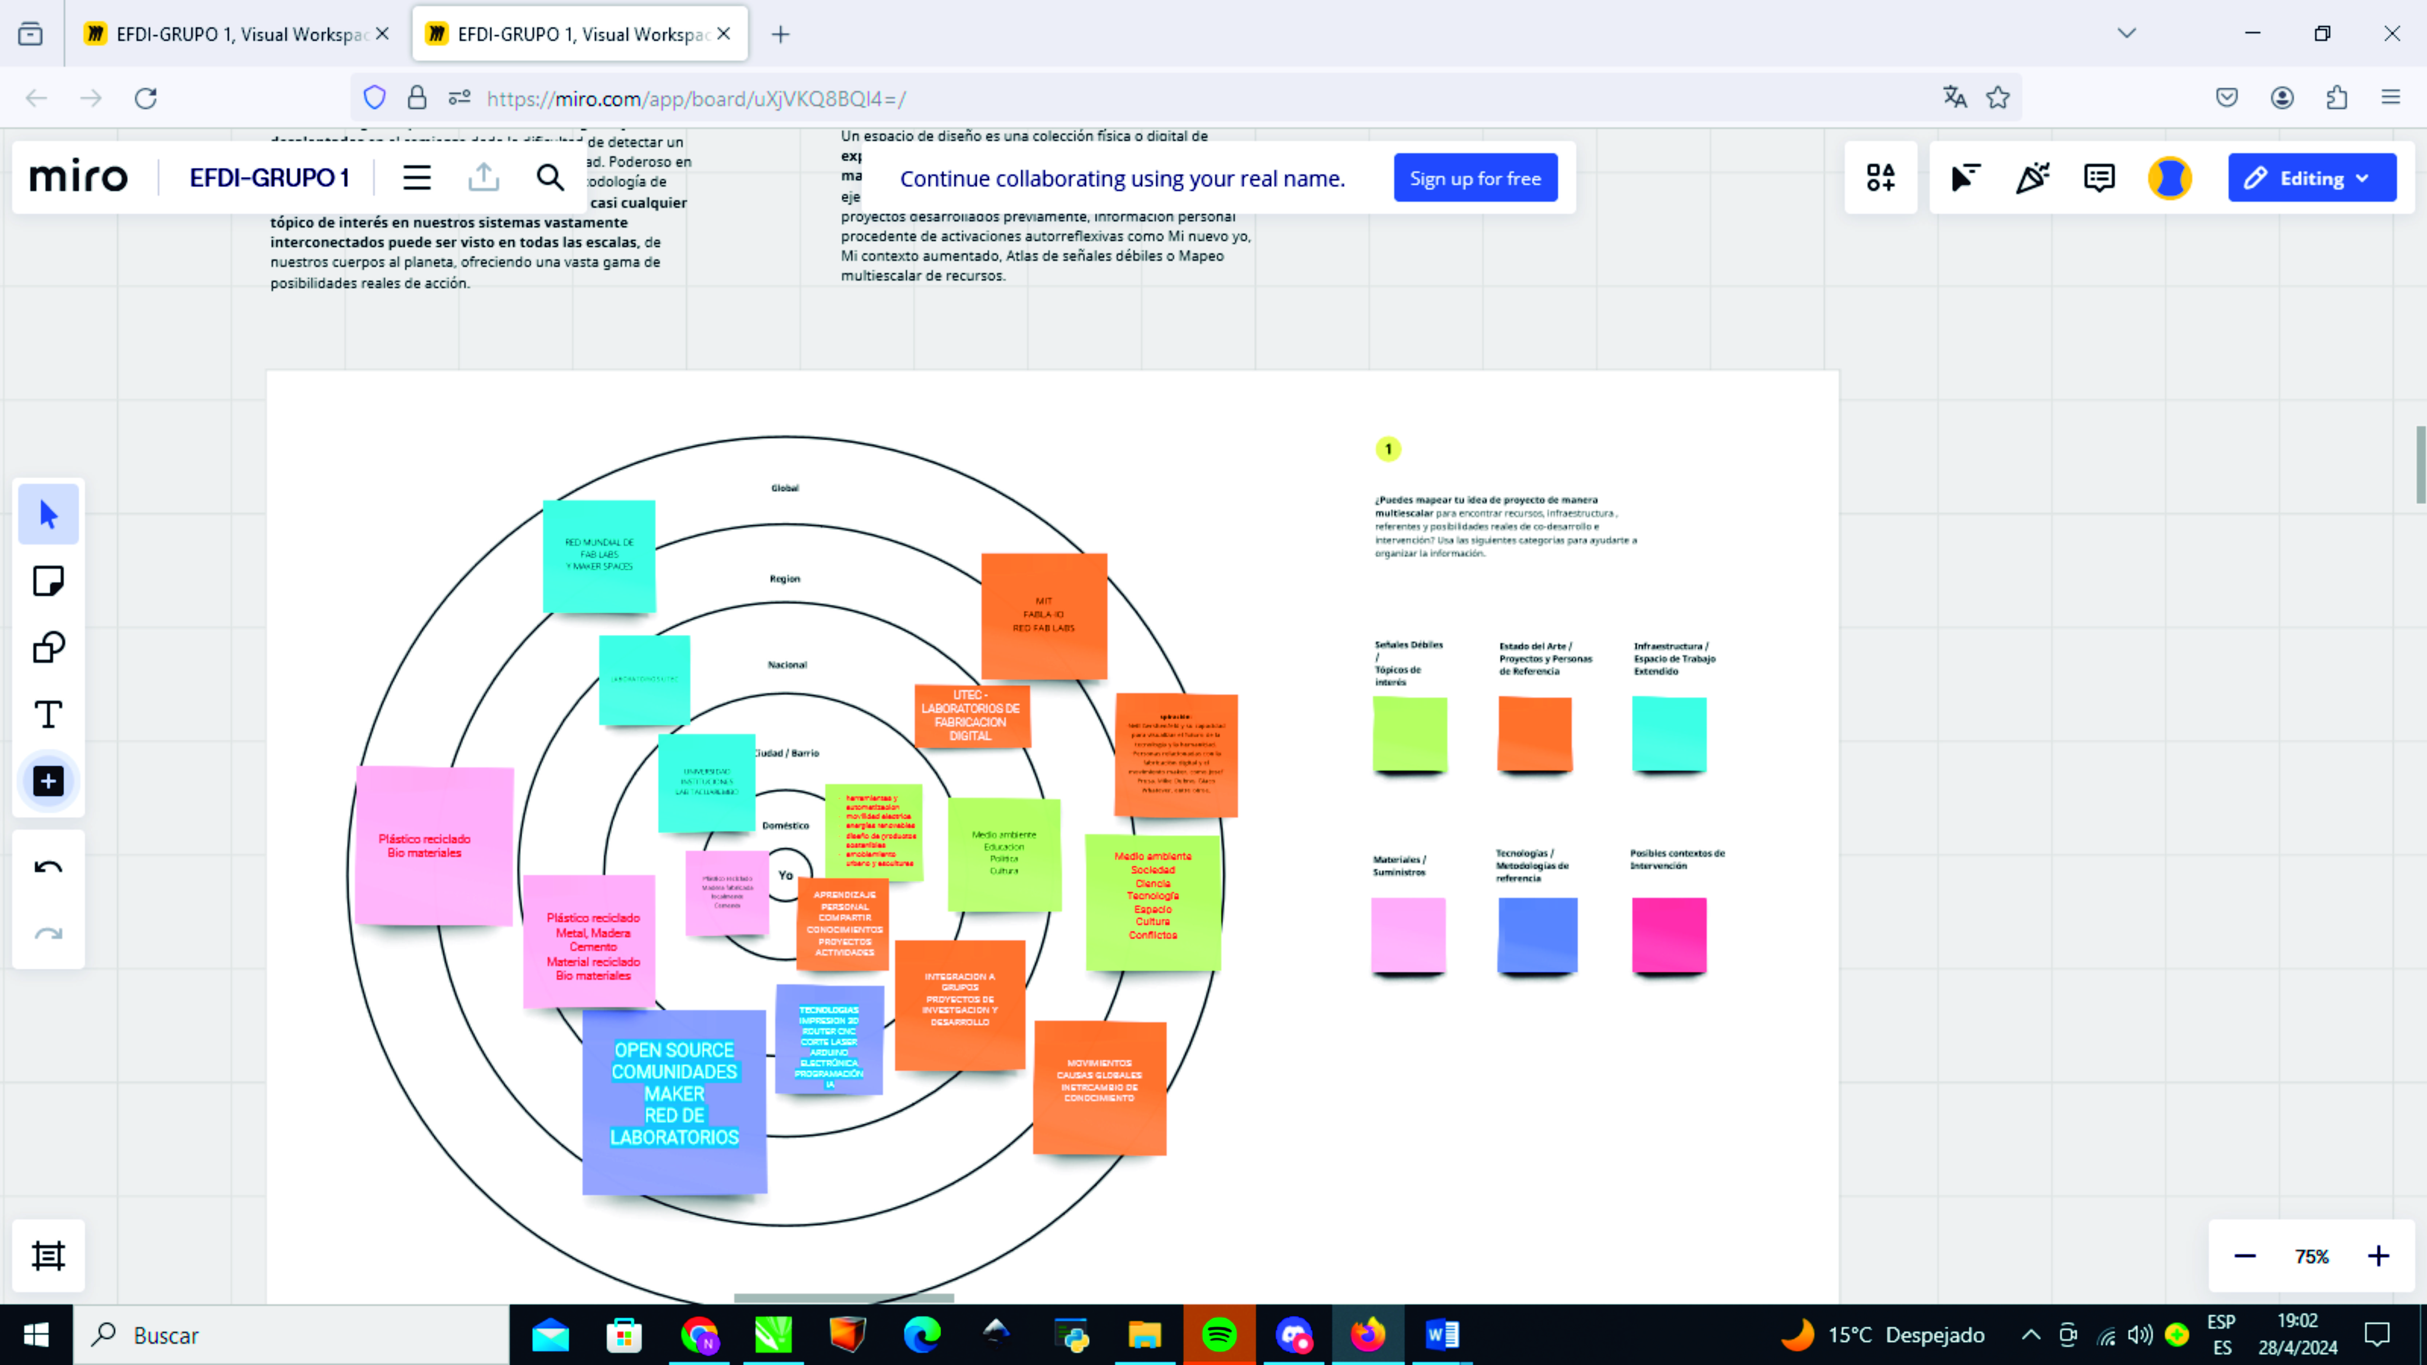
Task: Expand the Editing mode dropdown
Action: tap(2312, 178)
